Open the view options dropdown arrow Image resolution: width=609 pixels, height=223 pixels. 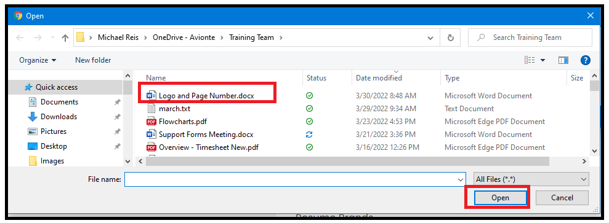542,60
